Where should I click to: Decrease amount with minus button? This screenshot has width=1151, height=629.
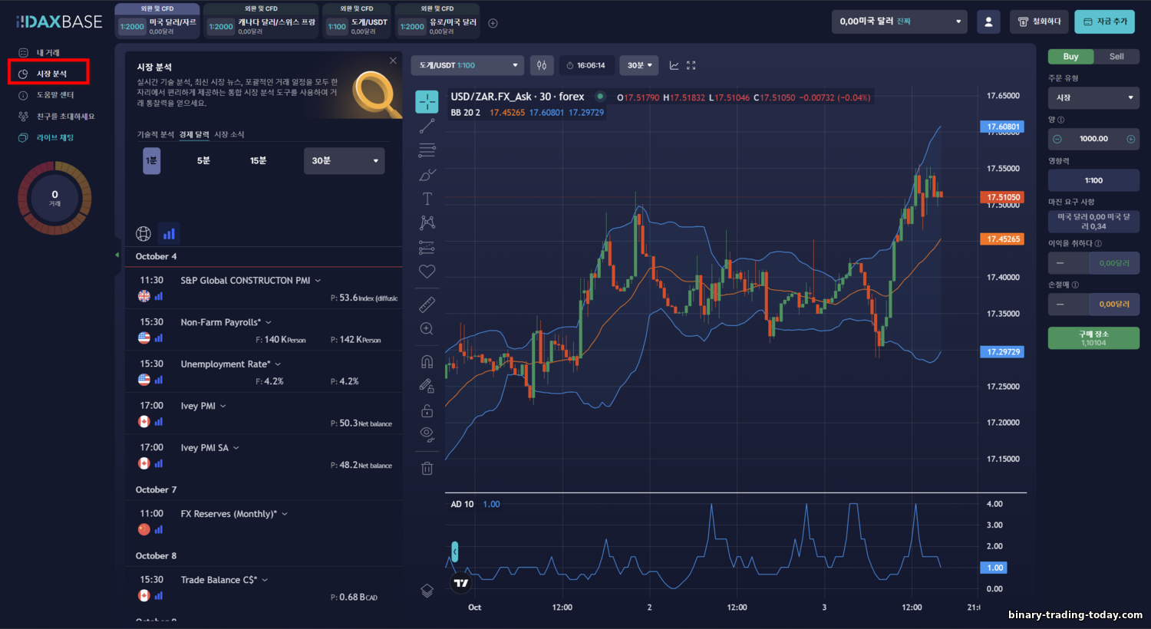[x=1057, y=139]
